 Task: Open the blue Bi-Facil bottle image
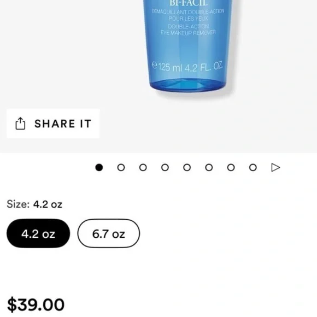point(187,46)
